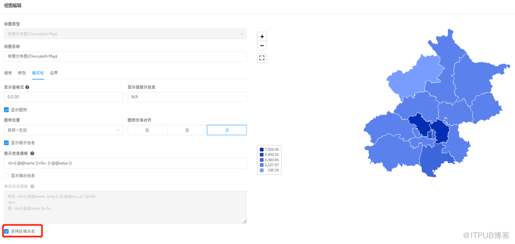Click the 4,060.65 legend color swatch
This screenshot has height=244, width=515.
[x=262, y=160]
